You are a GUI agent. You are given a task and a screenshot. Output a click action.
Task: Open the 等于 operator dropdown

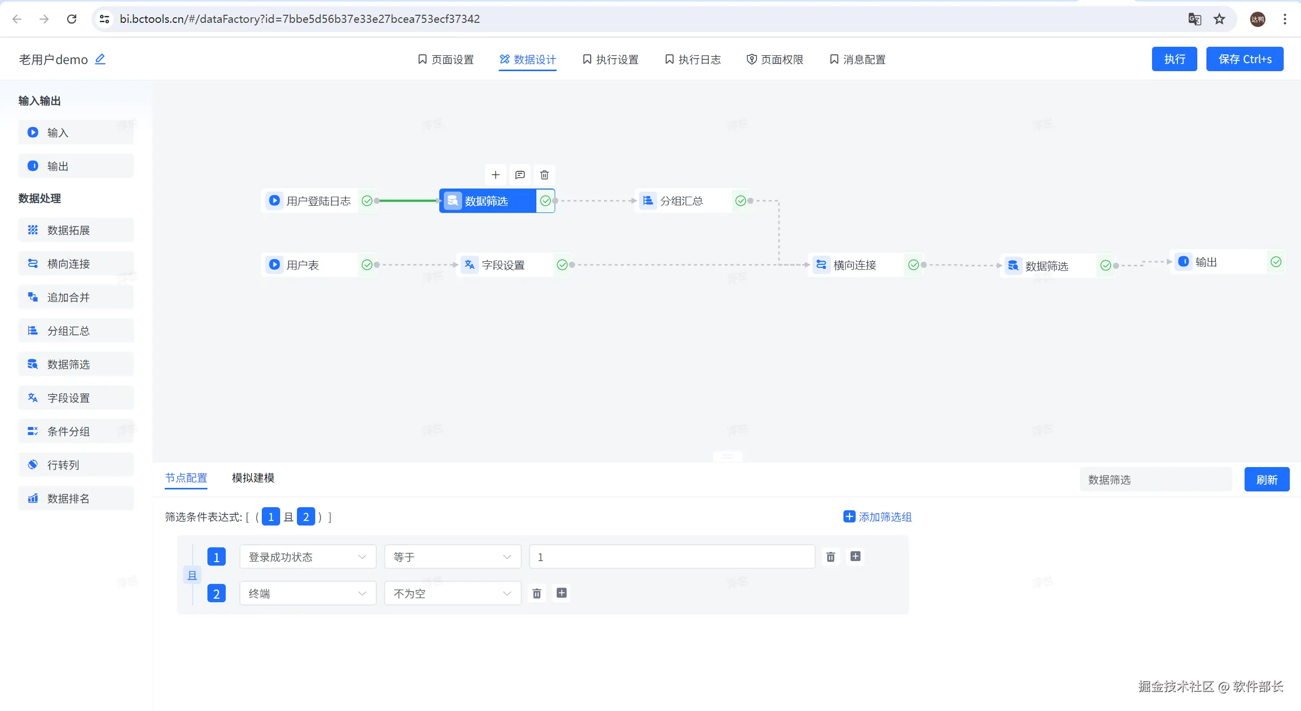click(452, 557)
